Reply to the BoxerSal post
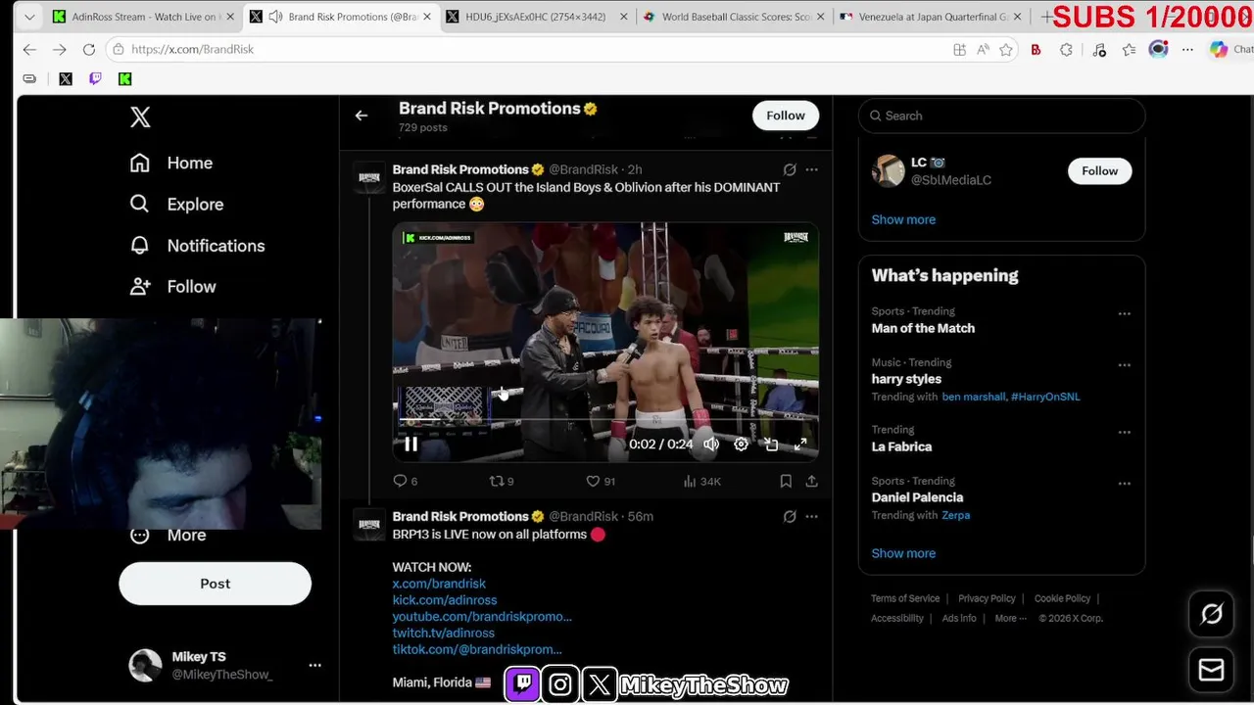The width and height of the screenshot is (1254, 705). coord(405,481)
